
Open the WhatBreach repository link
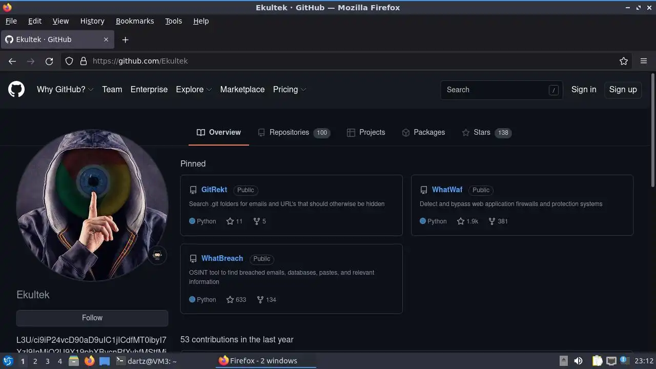(x=222, y=258)
